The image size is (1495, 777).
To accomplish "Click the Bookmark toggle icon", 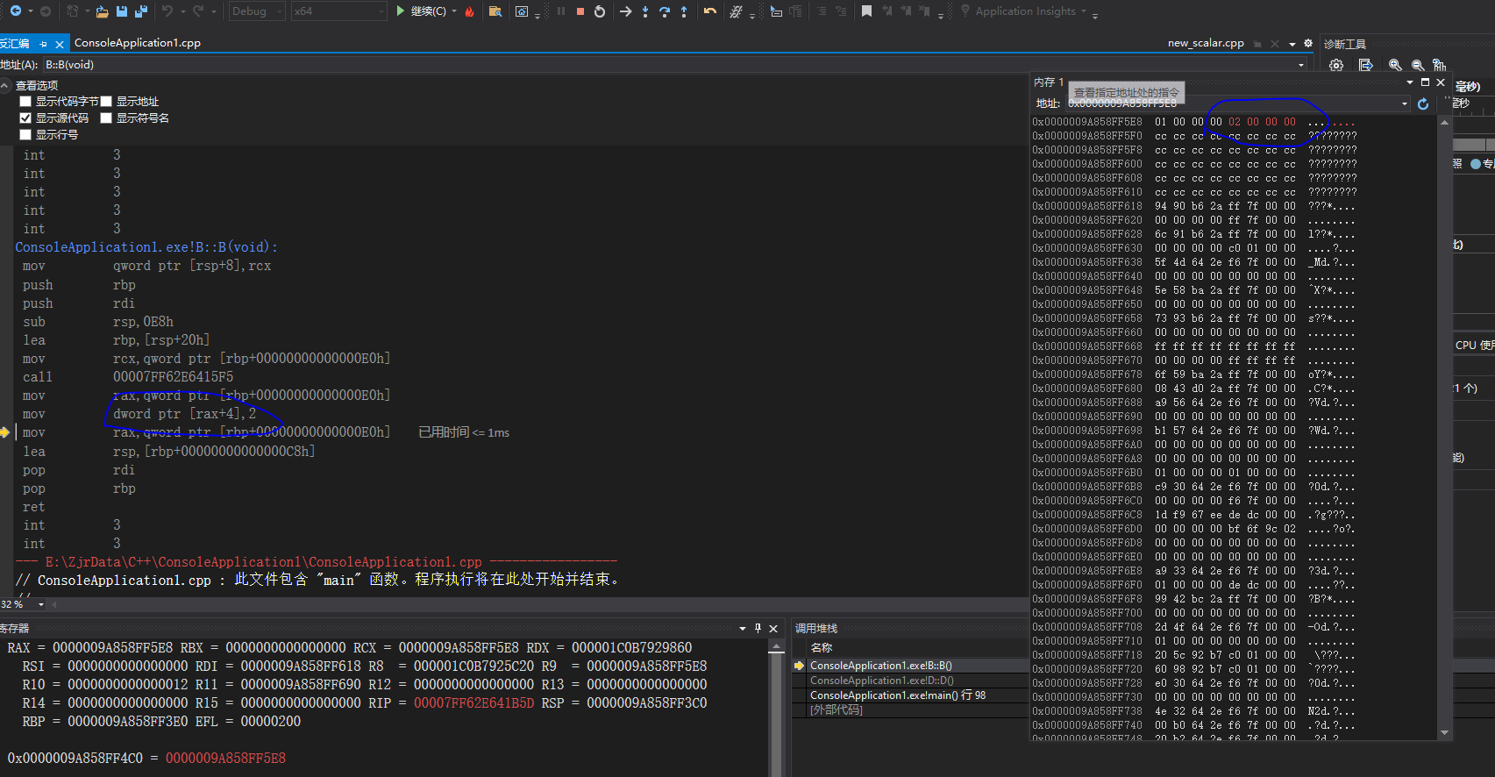I will (866, 11).
